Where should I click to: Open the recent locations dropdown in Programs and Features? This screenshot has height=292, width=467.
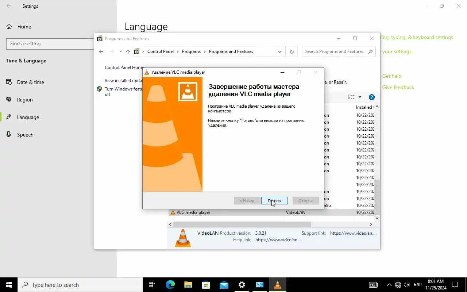(x=120, y=51)
